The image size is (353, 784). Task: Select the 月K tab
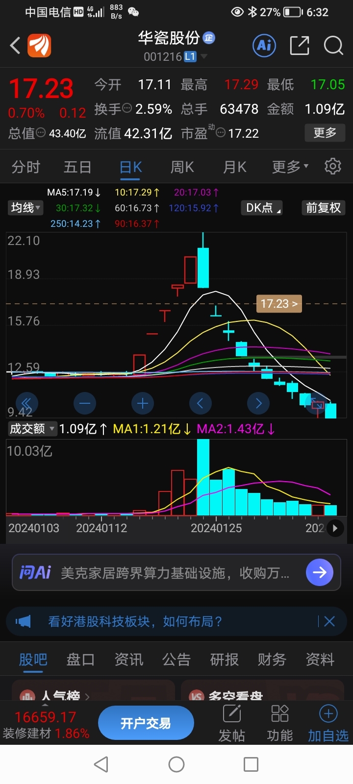click(x=235, y=167)
